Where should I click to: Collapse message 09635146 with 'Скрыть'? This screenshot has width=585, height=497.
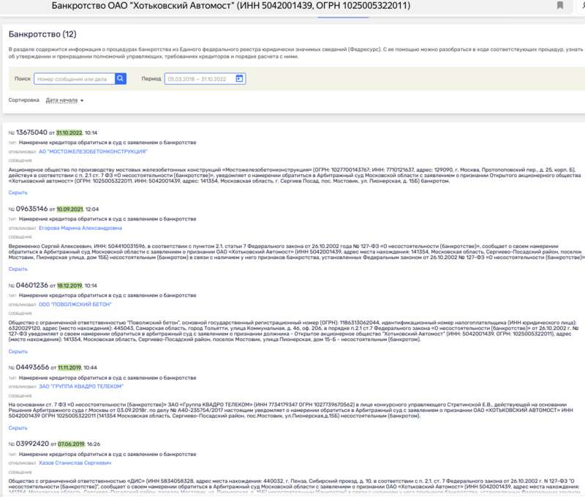[18, 269]
